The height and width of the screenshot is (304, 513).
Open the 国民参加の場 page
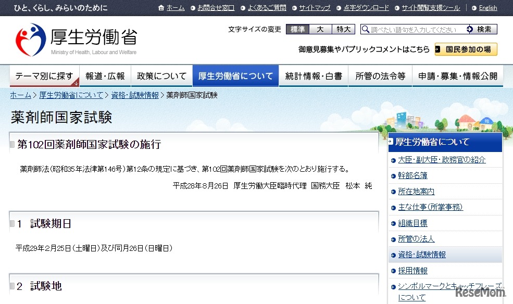(465, 49)
